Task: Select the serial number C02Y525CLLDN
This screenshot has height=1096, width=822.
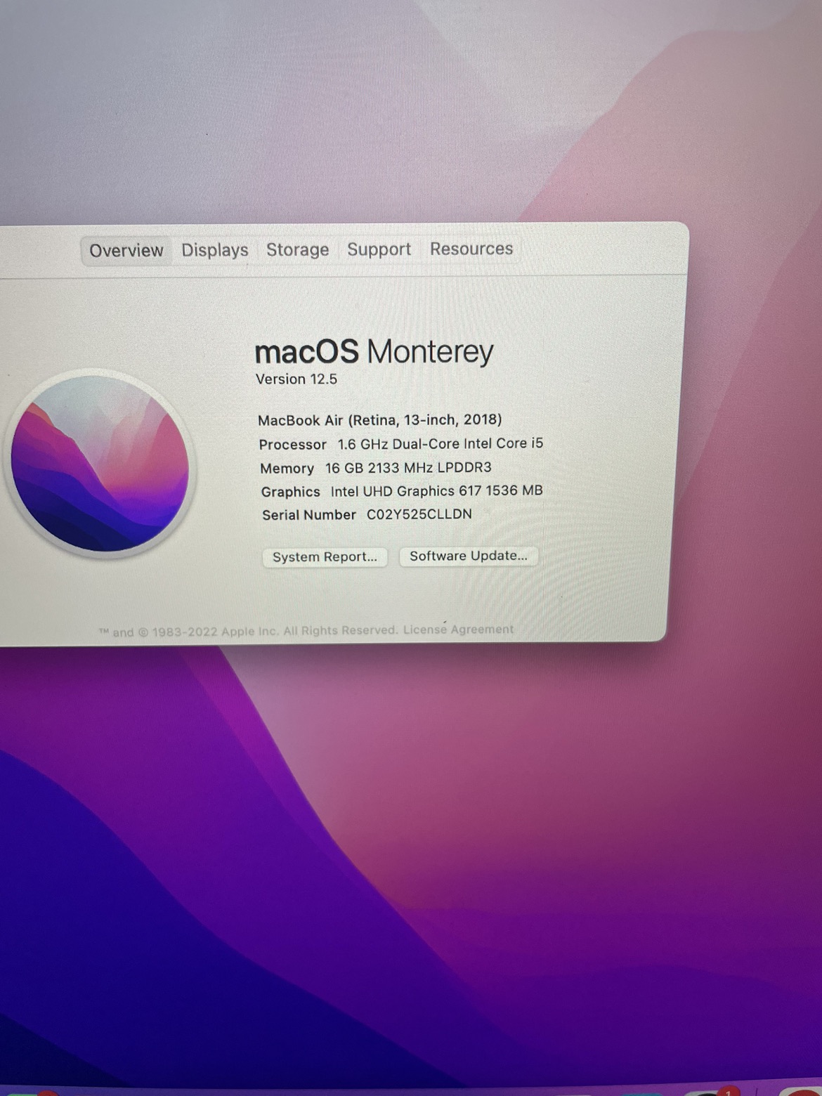Action: [419, 514]
